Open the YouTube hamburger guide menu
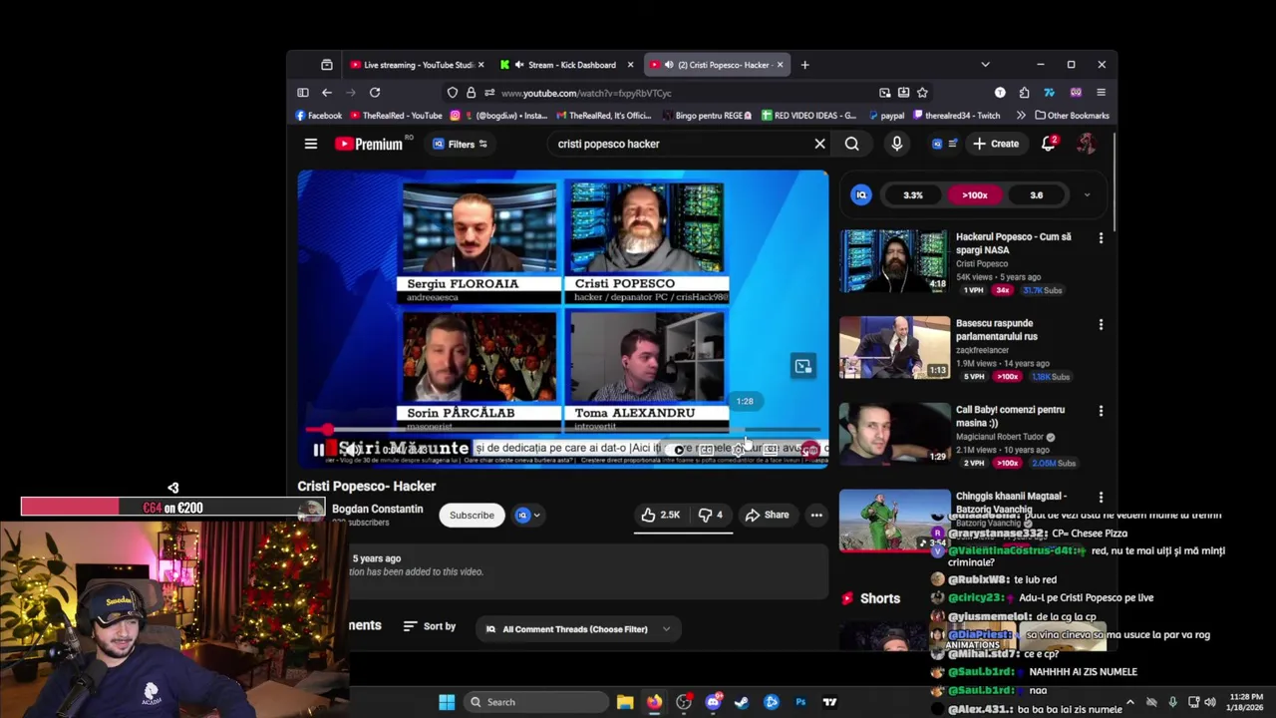1276x718 pixels. (x=311, y=144)
